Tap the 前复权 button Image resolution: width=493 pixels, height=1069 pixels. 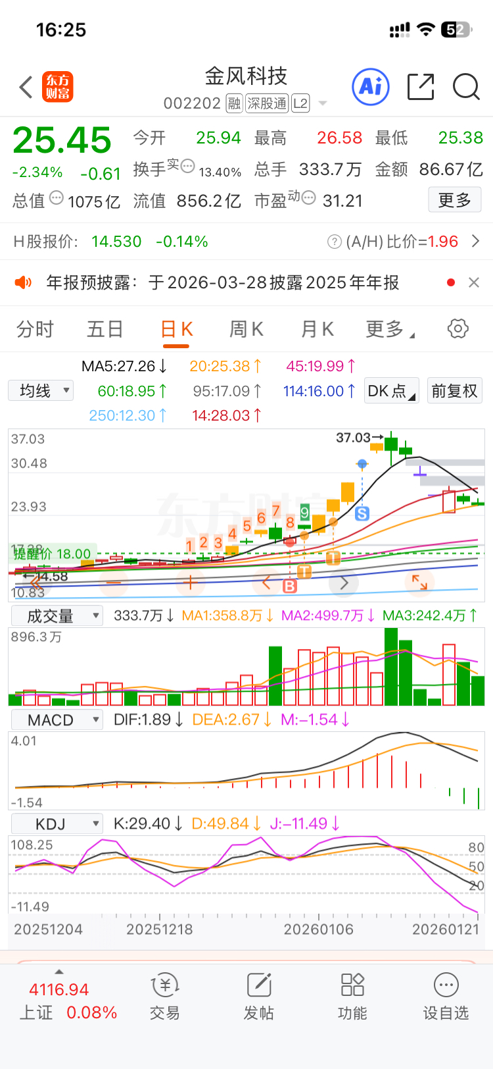[x=454, y=390]
